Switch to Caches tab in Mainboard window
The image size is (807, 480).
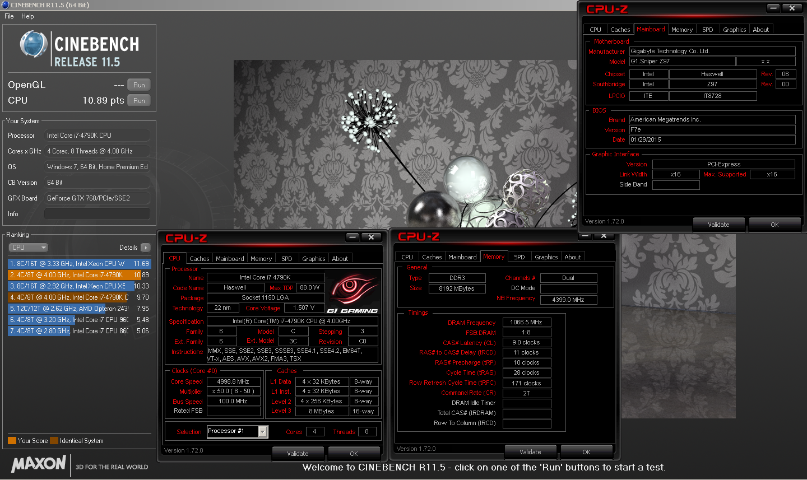point(620,30)
